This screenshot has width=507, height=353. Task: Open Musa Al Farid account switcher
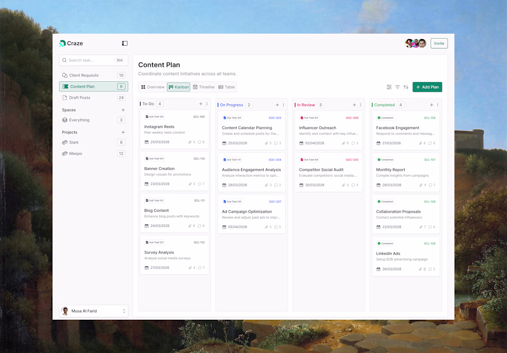94,311
